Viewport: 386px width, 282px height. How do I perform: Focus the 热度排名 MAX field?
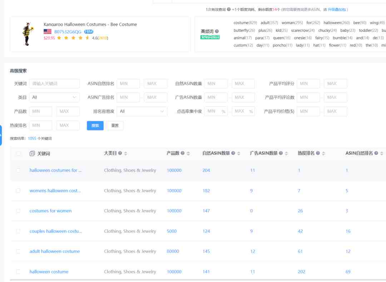(68, 125)
